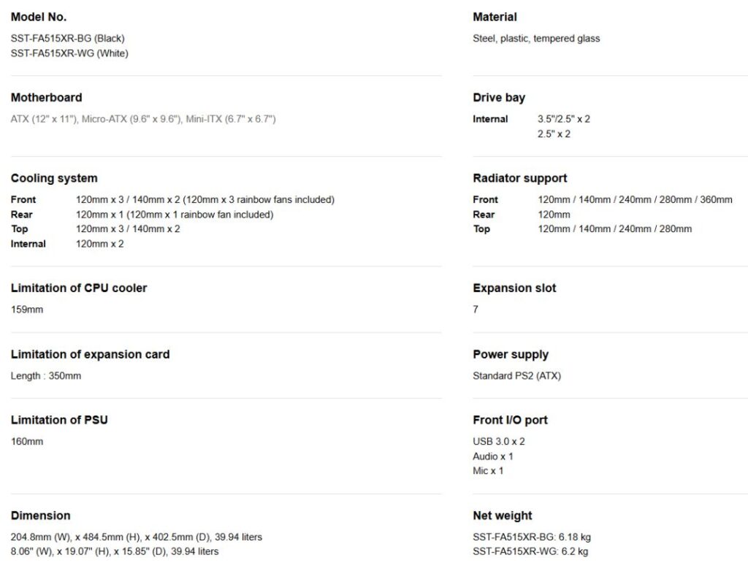Click the USB 3.0 x 2 front port text
This screenshot has height=571, width=748.
[499, 442]
